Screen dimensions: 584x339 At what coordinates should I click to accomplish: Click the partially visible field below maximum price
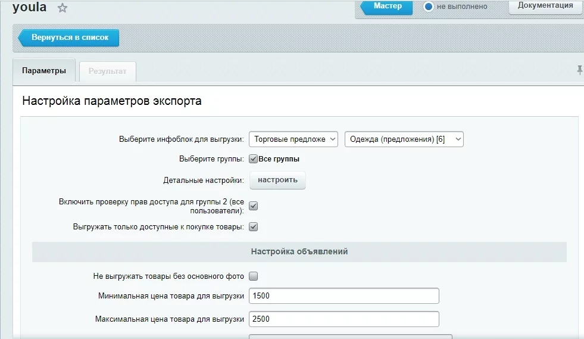(350, 336)
